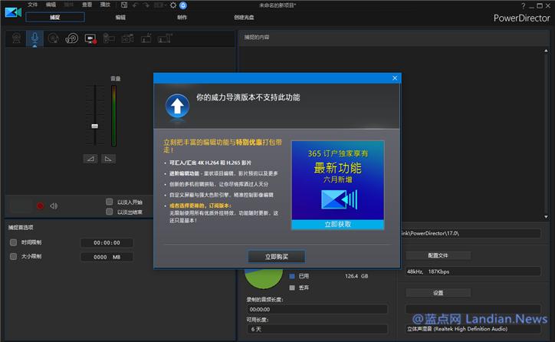Click the fade-in ramp icon below volume

(90, 159)
